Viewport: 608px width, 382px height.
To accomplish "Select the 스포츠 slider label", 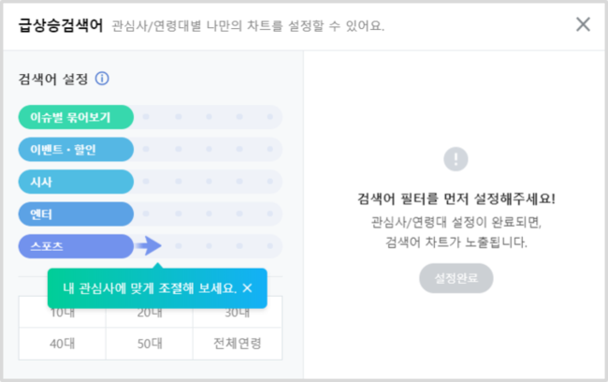I will point(76,246).
